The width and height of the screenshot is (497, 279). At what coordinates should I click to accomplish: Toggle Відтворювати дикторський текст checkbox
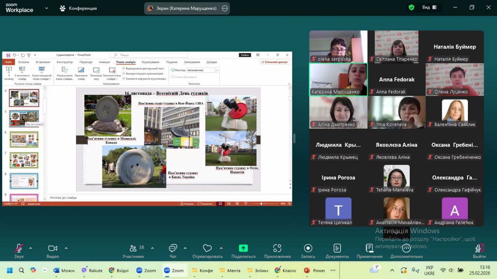(124, 69)
